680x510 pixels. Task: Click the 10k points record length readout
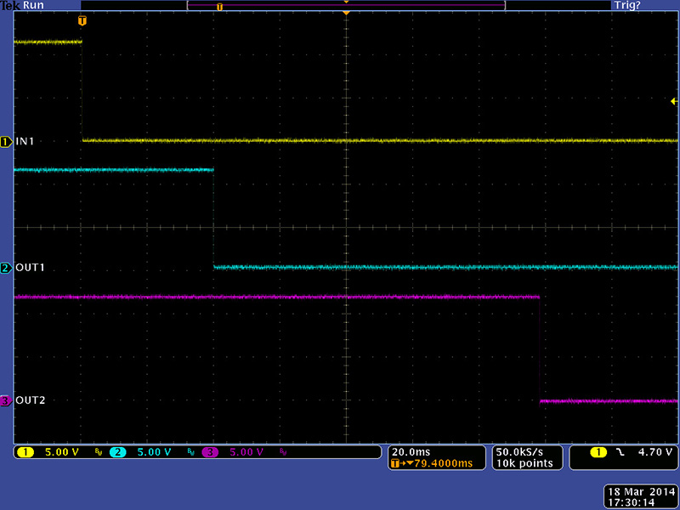526,464
